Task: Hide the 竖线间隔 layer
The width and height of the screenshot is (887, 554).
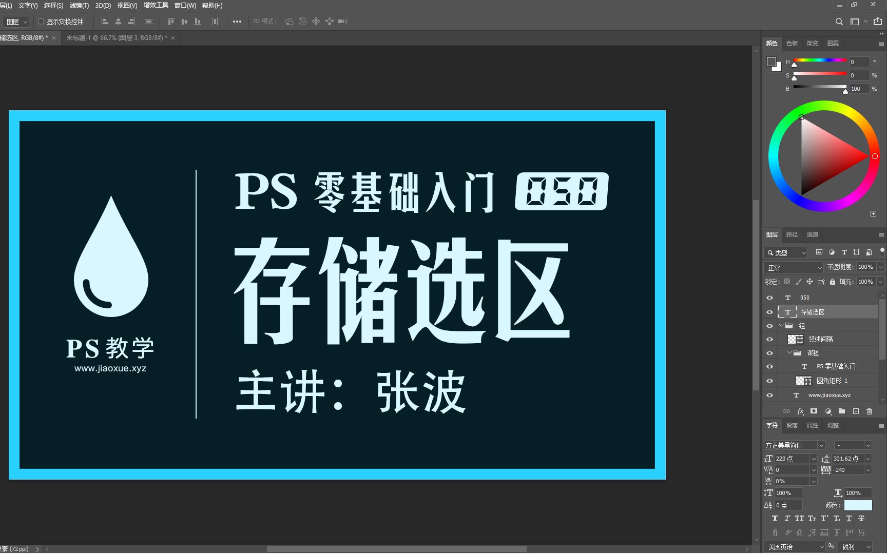Action: [x=769, y=339]
